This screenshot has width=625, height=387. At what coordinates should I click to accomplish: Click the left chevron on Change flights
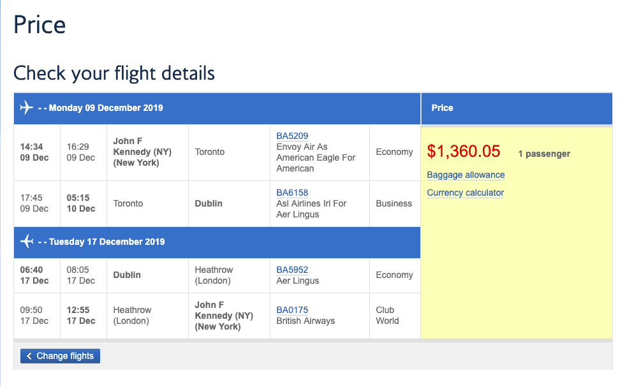point(29,356)
